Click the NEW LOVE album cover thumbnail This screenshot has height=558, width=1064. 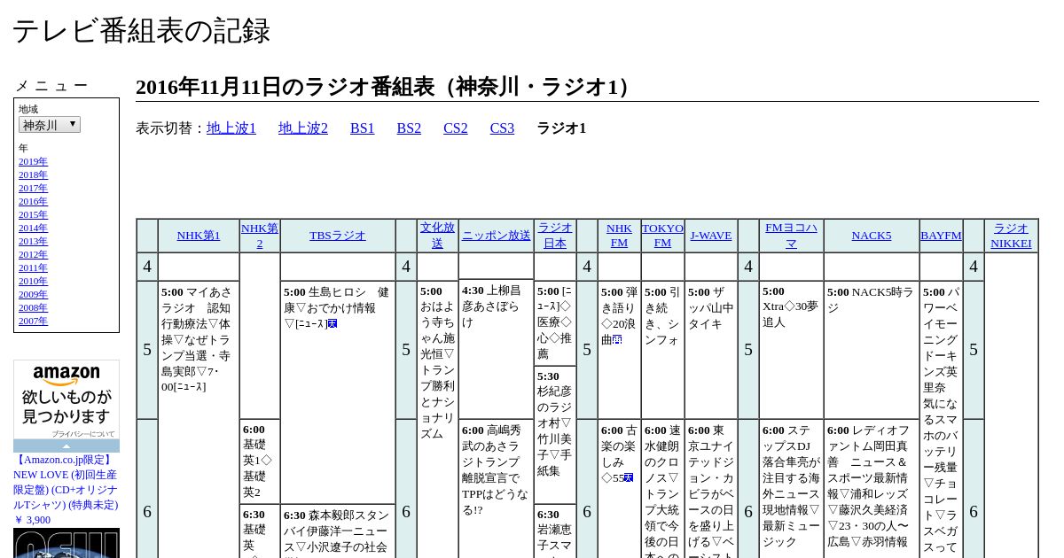click(x=66, y=543)
